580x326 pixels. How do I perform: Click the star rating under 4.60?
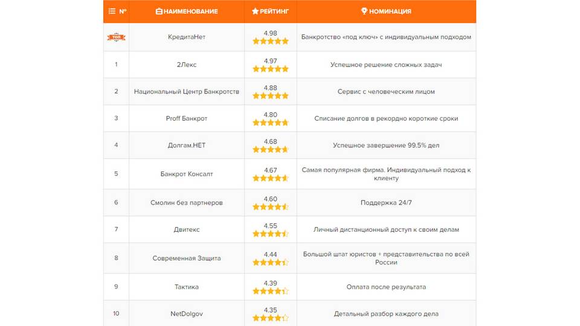[x=271, y=207]
